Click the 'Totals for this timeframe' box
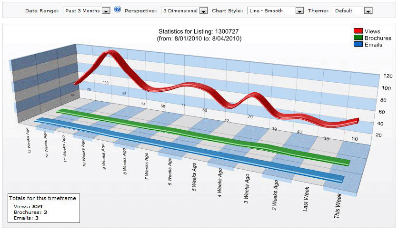 point(44,208)
